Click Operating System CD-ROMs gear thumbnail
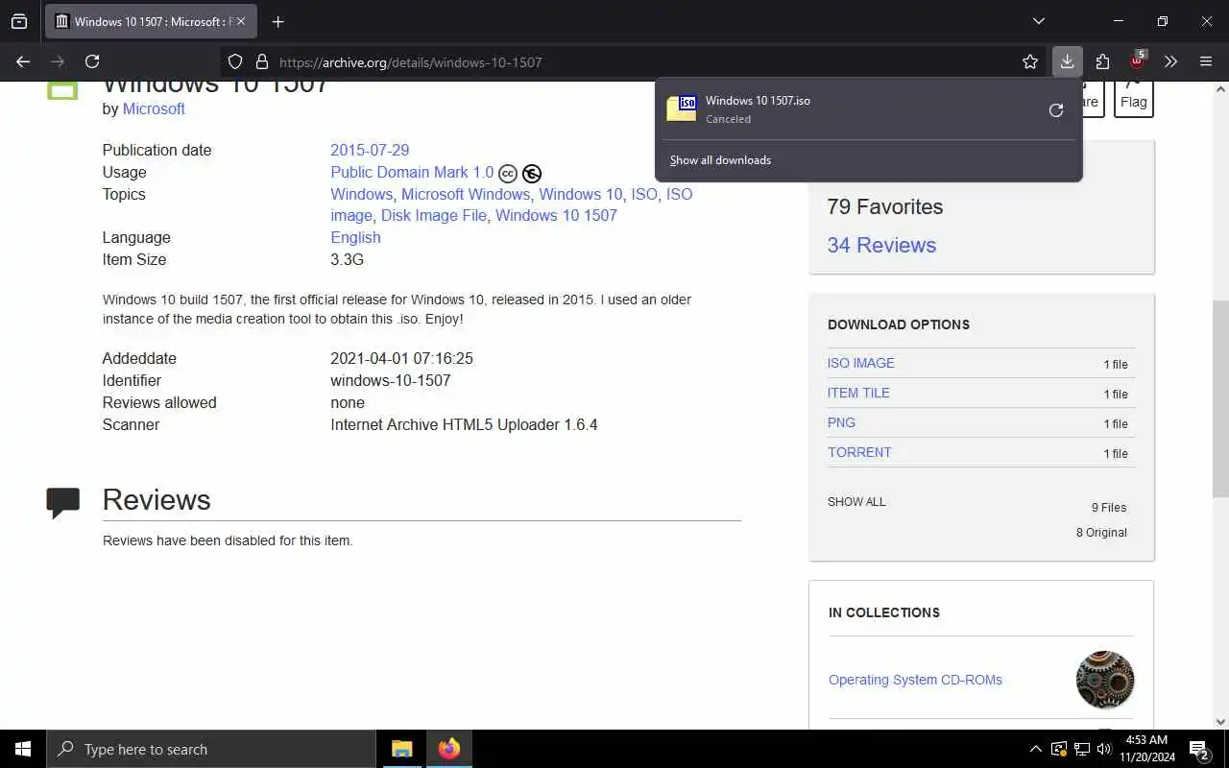The width and height of the screenshot is (1229, 768). coord(1105,680)
